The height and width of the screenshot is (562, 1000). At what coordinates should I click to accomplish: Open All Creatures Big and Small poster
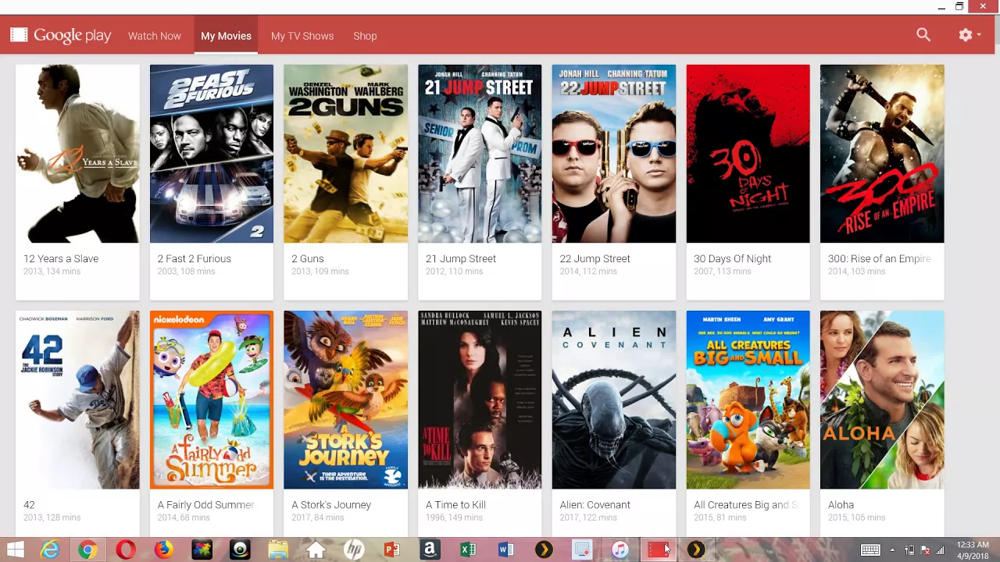(x=748, y=400)
